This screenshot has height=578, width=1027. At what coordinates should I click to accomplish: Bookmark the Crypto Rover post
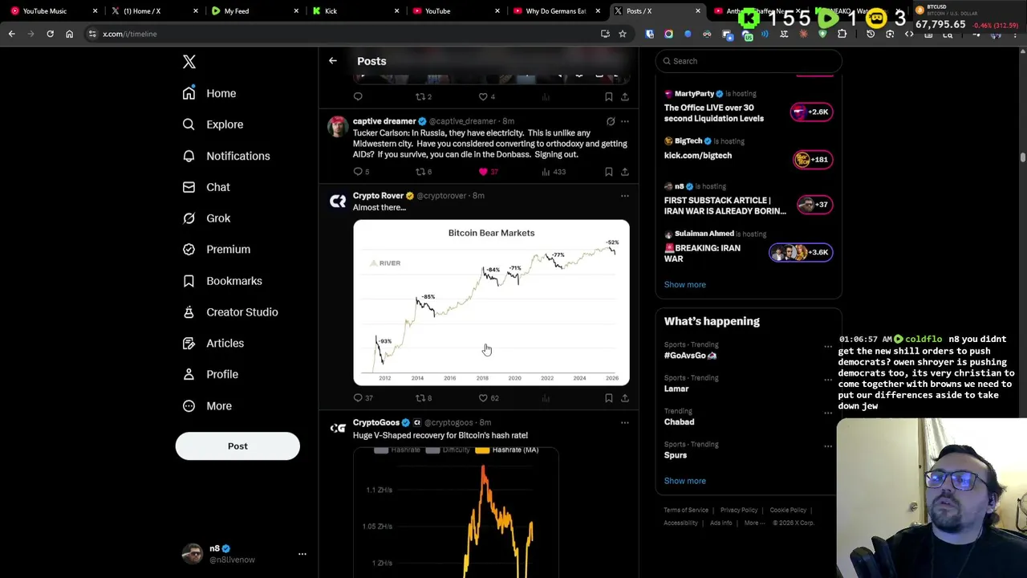click(x=608, y=397)
